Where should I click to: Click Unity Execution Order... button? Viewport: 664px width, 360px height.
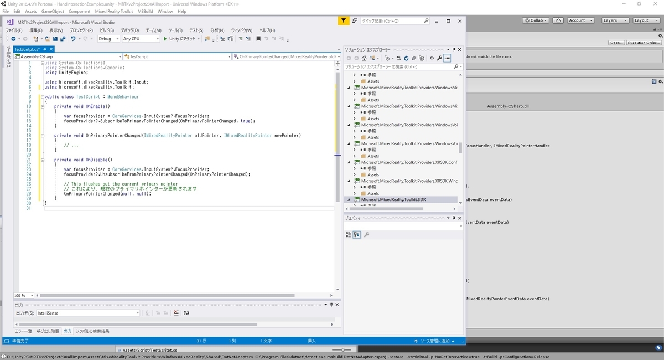[x=644, y=43]
